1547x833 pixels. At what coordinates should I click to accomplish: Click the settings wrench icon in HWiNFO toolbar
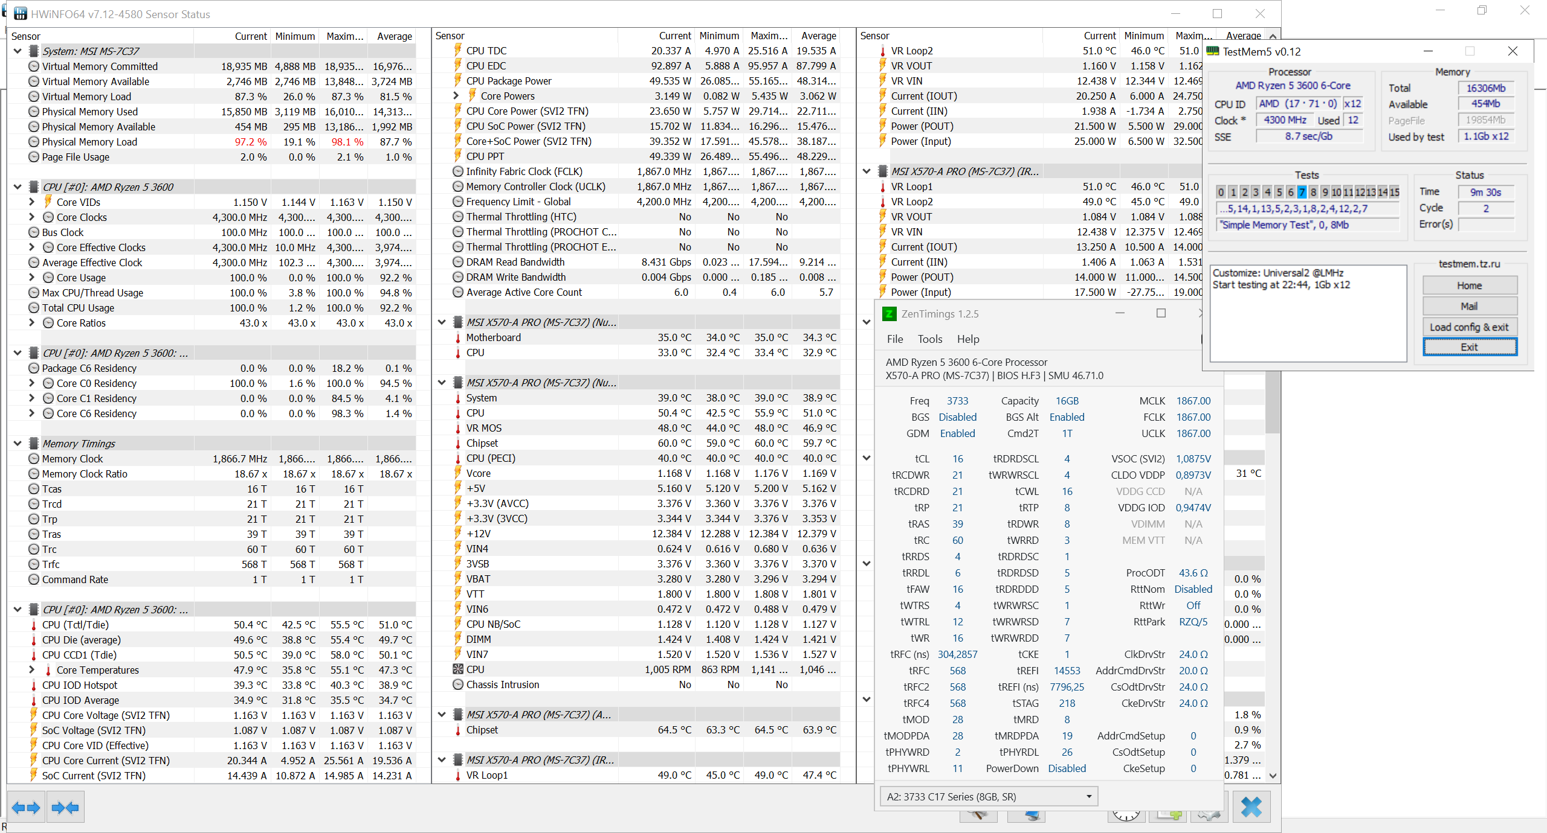click(x=978, y=815)
